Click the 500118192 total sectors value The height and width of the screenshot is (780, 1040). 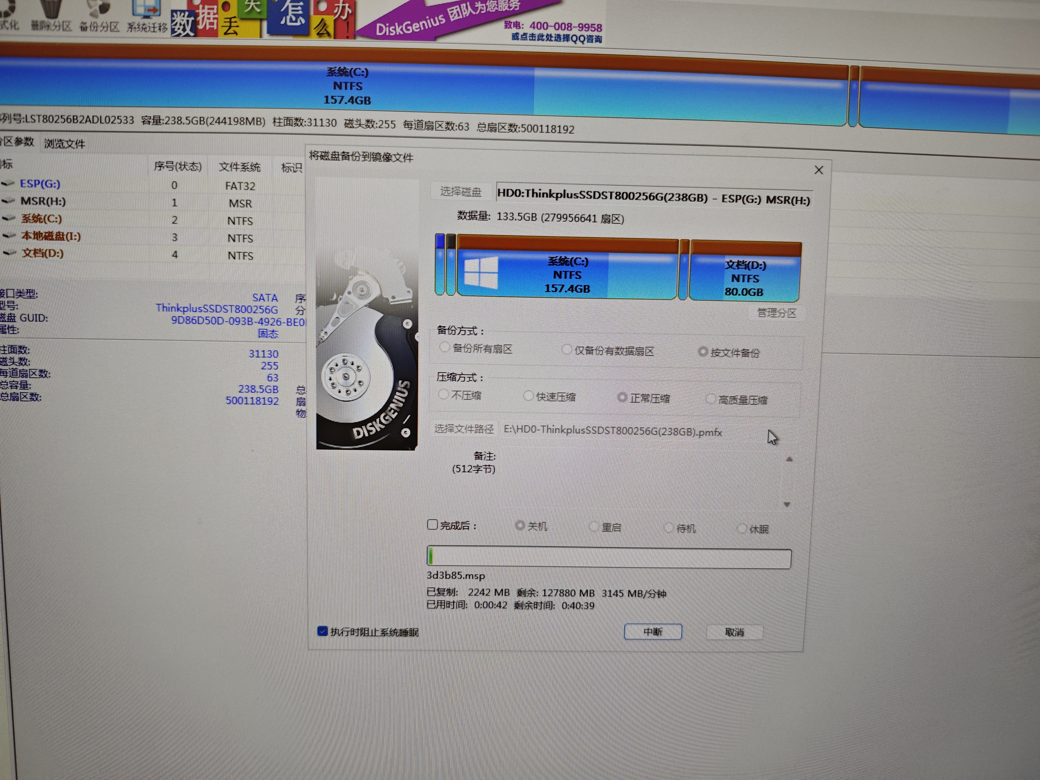click(252, 401)
